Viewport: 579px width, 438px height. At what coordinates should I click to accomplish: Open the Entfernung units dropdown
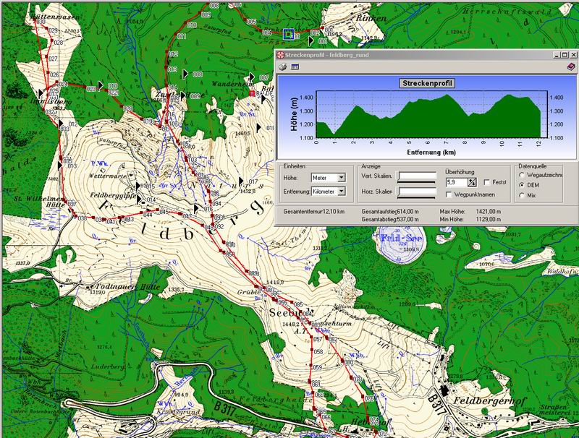[342, 192]
